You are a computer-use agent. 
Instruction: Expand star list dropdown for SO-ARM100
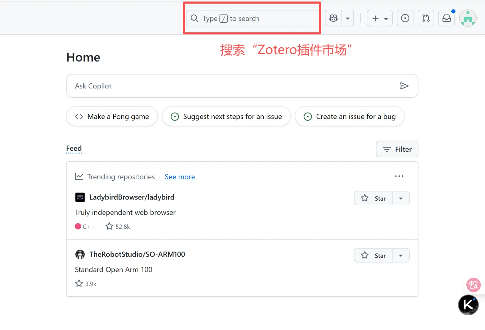pos(401,255)
